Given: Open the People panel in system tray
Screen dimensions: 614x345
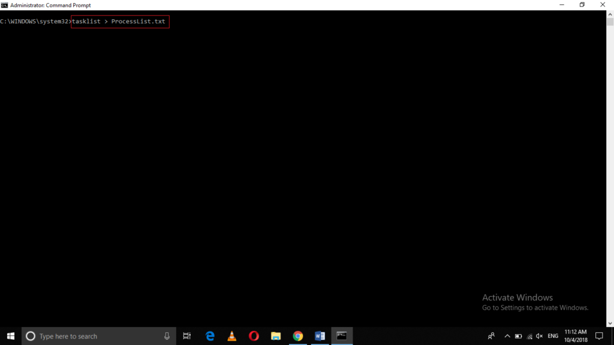Looking at the screenshot, I should point(491,336).
